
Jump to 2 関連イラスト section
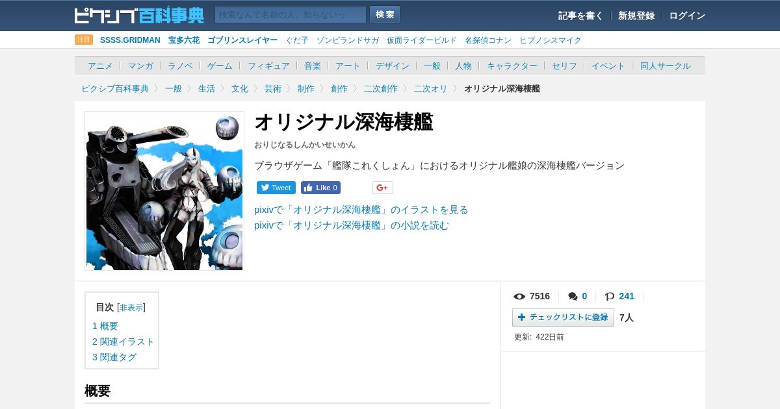(x=123, y=341)
